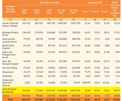Click the 'Maret 2026' column header
The height and width of the screenshot is (101, 122).
(x=37, y=11)
